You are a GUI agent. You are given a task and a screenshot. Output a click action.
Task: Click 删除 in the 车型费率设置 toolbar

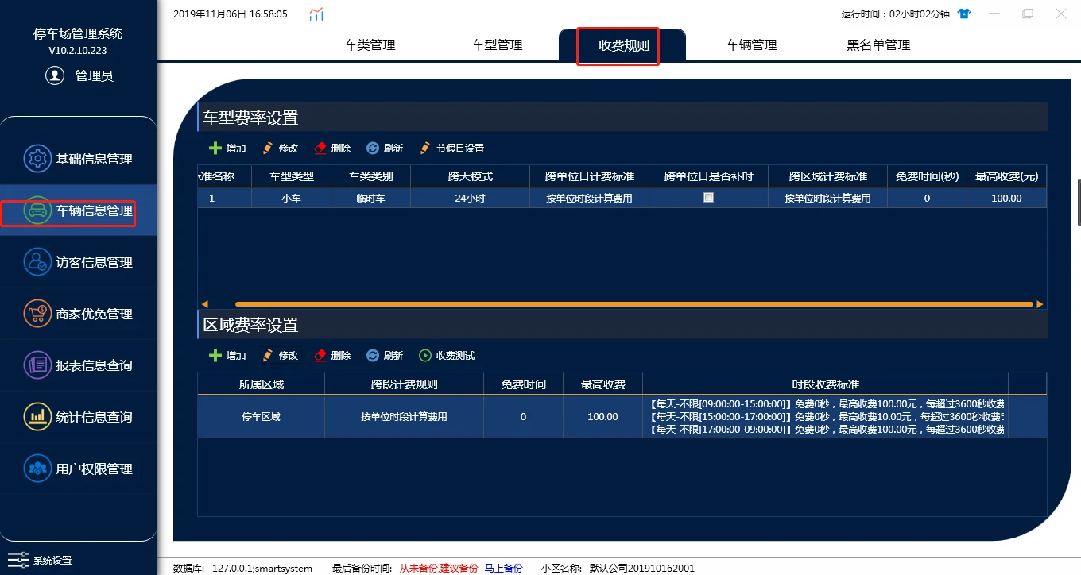click(x=332, y=149)
